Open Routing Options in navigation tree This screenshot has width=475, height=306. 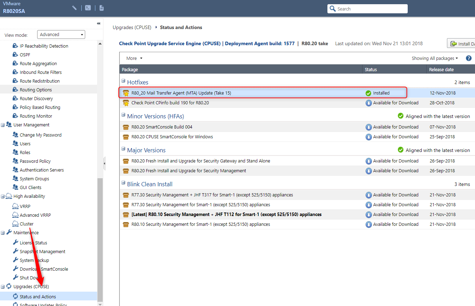pyautogui.click(x=36, y=90)
